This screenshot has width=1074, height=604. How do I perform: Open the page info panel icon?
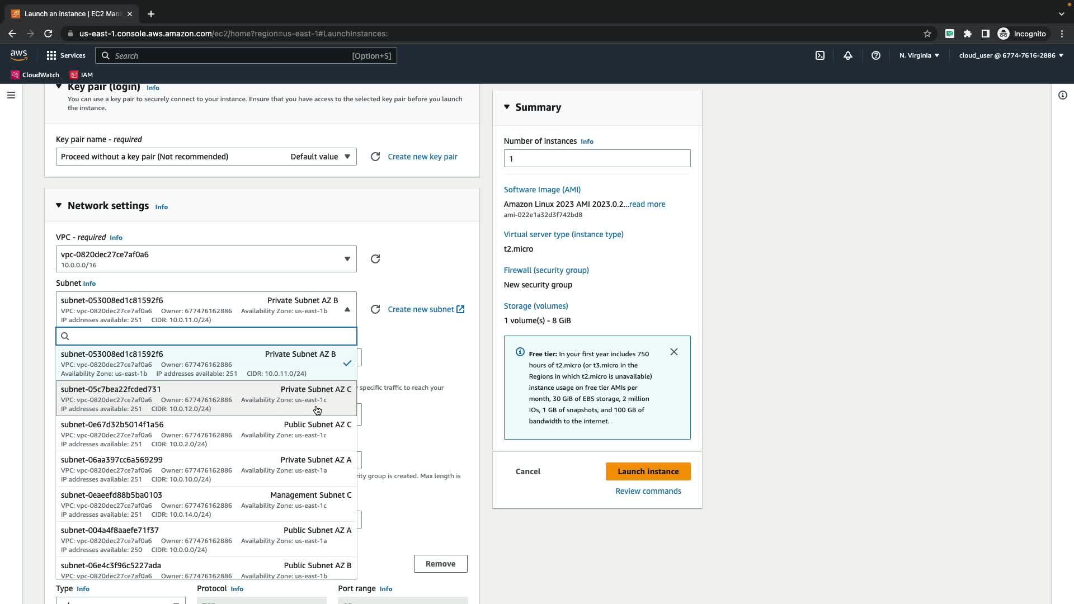coord(1062,95)
